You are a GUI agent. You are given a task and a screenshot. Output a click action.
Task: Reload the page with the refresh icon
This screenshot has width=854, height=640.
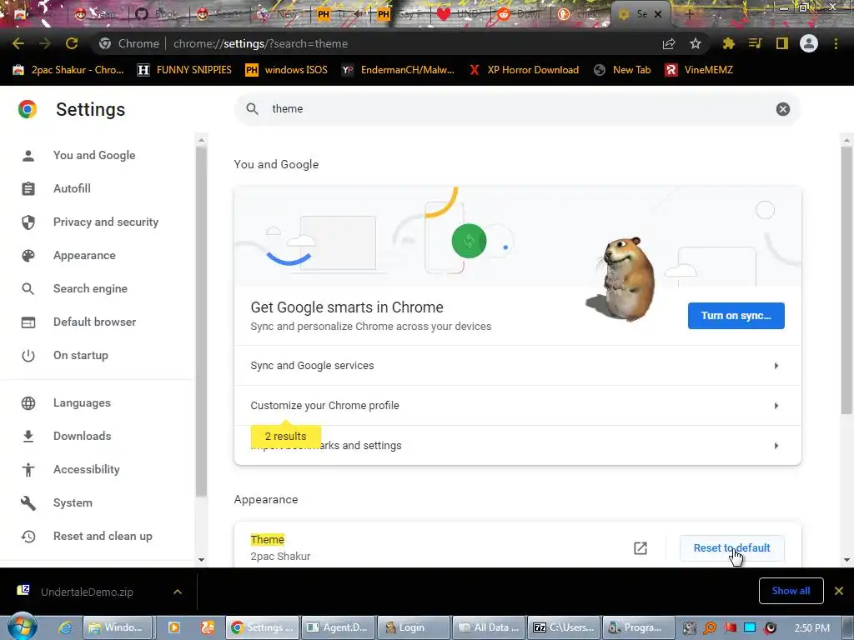(72, 43)
